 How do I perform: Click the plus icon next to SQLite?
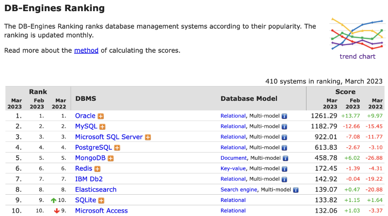click(101, 201)
